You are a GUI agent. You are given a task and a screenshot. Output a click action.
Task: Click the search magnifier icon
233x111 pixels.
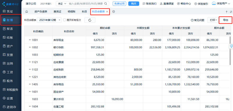tap(105, 4)
